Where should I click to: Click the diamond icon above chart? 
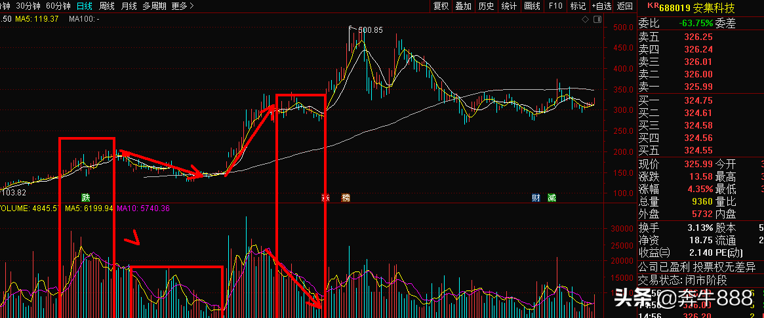tap(586, 19)
